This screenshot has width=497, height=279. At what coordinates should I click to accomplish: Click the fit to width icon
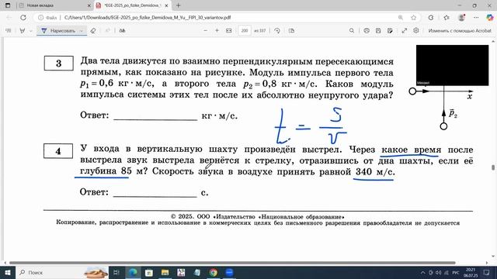tap(229, 31)
